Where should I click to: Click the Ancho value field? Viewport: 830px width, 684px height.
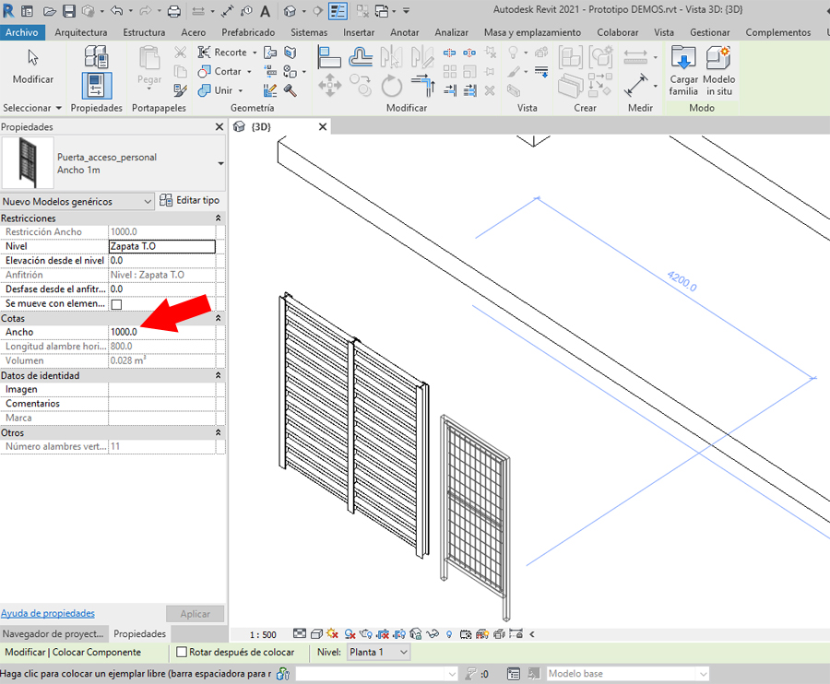[161, 332]
